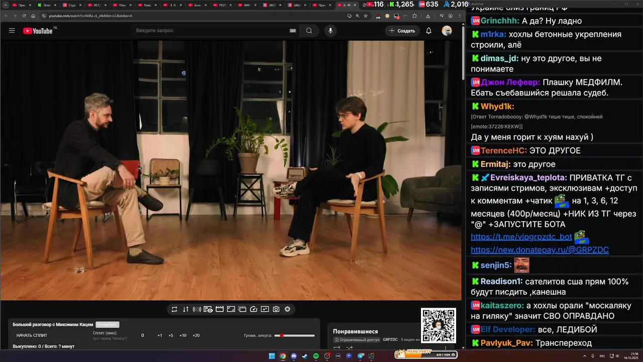This screenshot has width=643, height=362.
Task: Open the YouTube account avatar menu
Action: (447, 31)
